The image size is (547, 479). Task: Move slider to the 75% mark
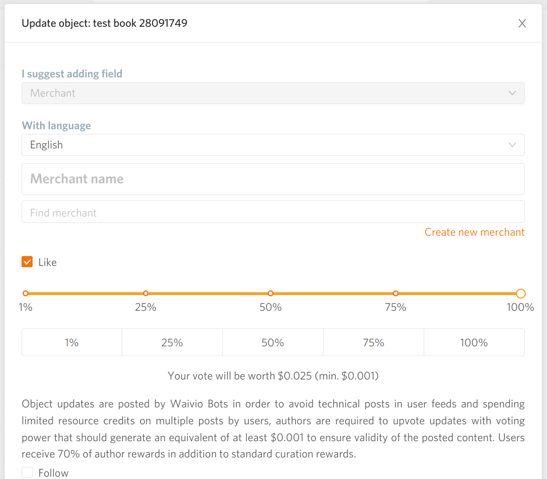pos(396,293)
